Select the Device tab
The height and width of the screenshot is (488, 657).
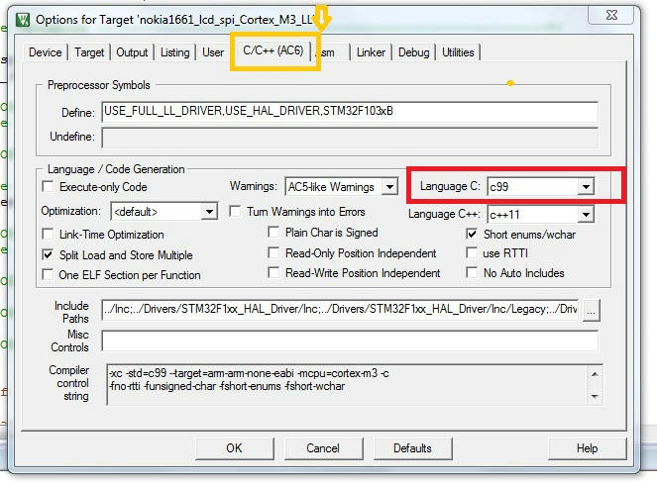[x=46, y=52]
